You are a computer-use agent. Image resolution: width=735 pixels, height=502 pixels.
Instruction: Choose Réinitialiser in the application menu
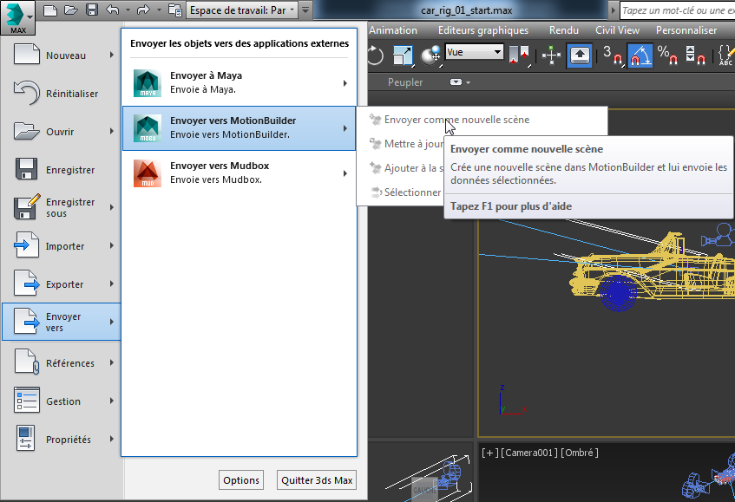coord(61,93)
